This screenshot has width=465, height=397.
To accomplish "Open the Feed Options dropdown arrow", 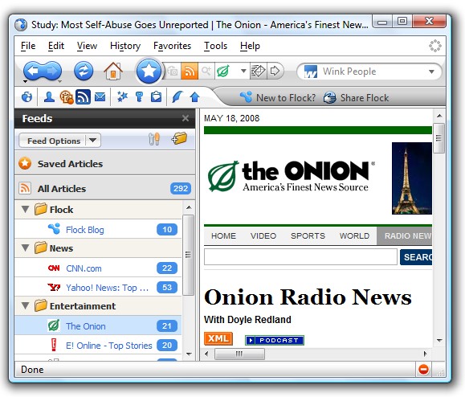I will pos(93,140).
